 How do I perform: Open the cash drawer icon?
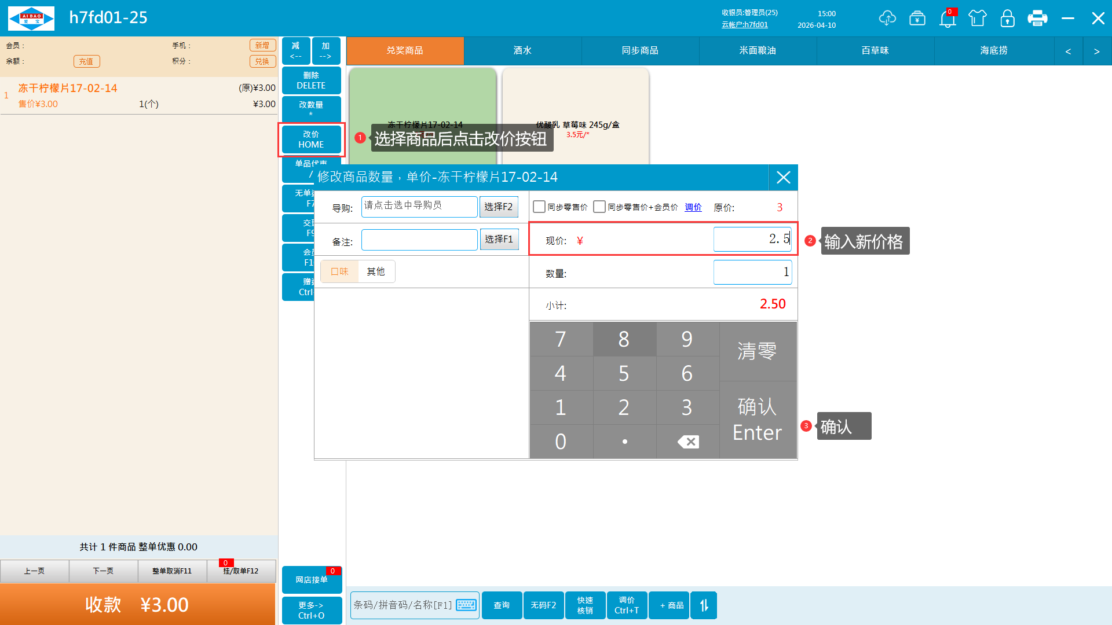click(917, 19)
